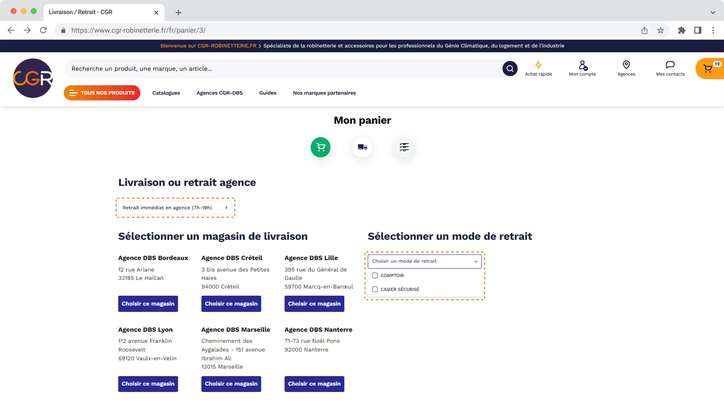Select the Livraison / Retrait - CGR tab
This screenshot has width=724, height=402.
point(104,12)
